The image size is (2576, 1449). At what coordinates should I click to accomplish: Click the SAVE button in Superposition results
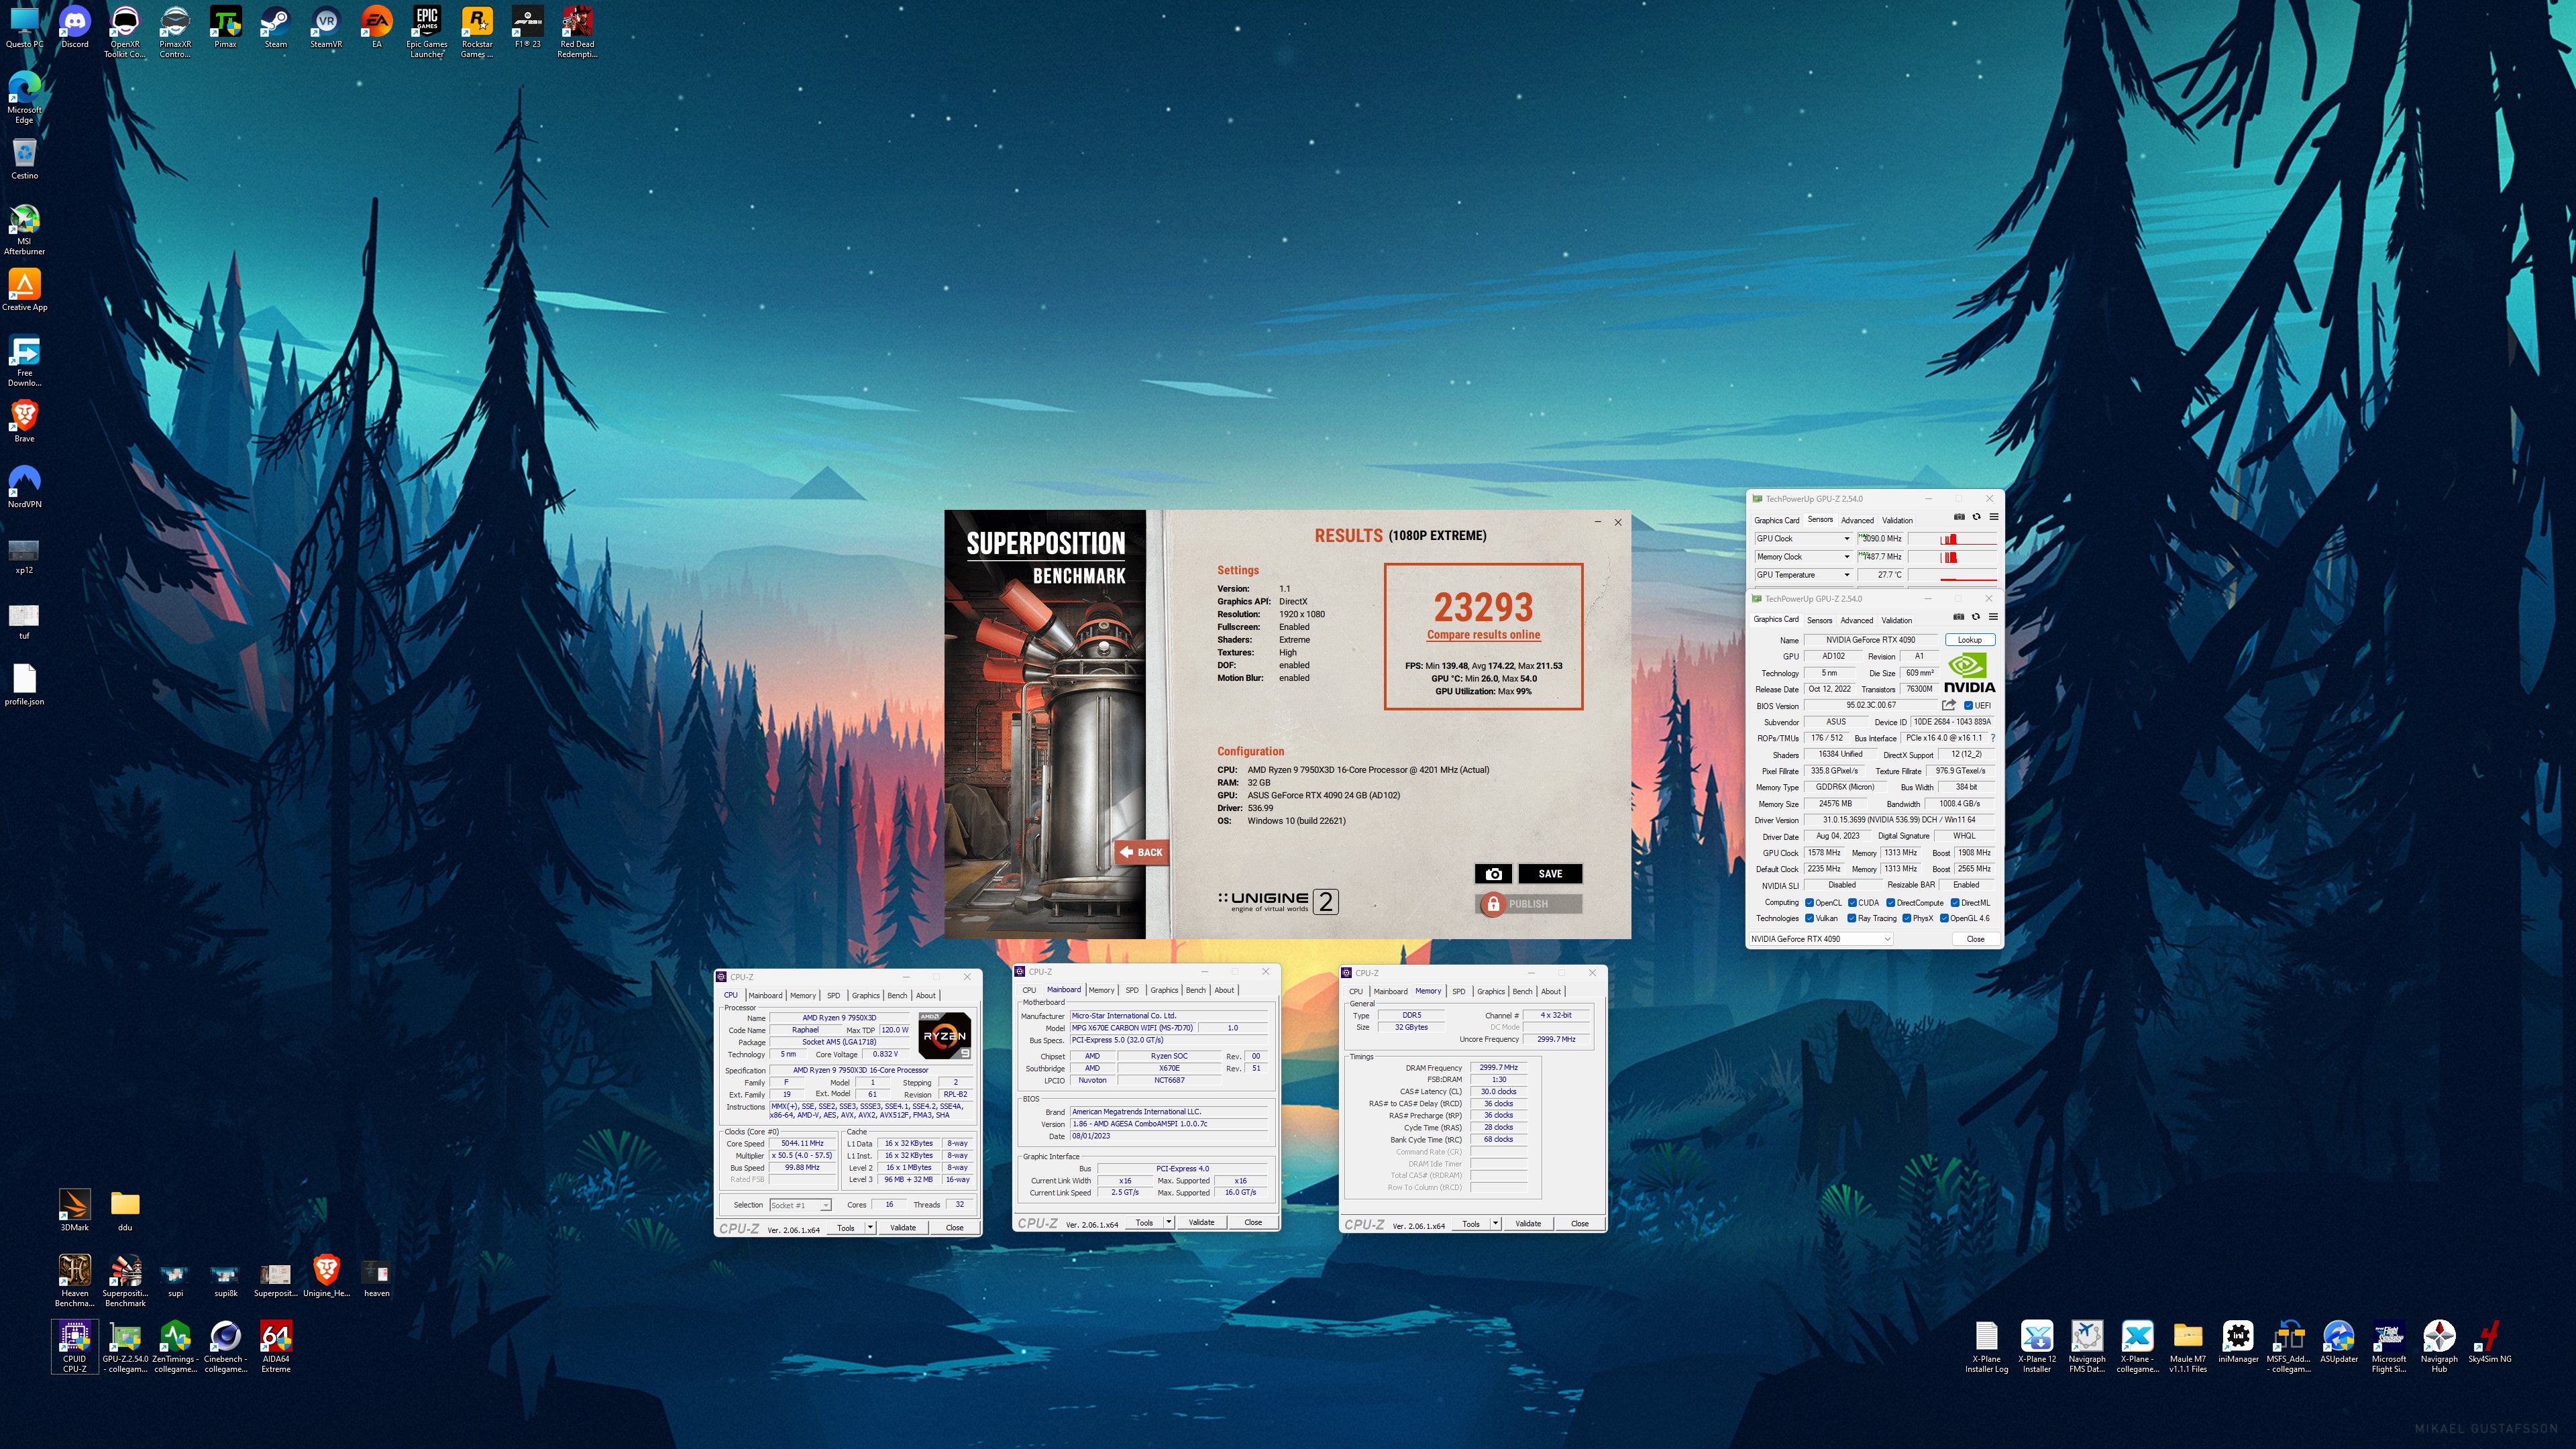tap(1550, 874)
